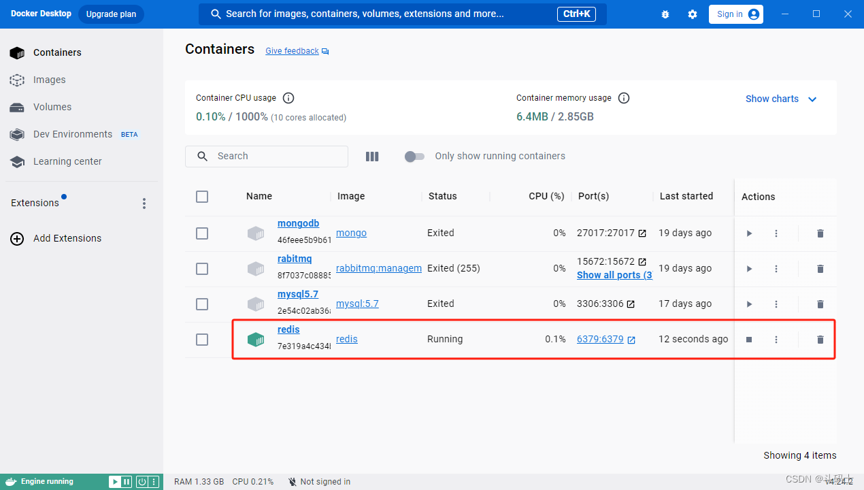Click the magnifier icon in top search bar
The image size is (864, 490).
click(x=216, y=14)
